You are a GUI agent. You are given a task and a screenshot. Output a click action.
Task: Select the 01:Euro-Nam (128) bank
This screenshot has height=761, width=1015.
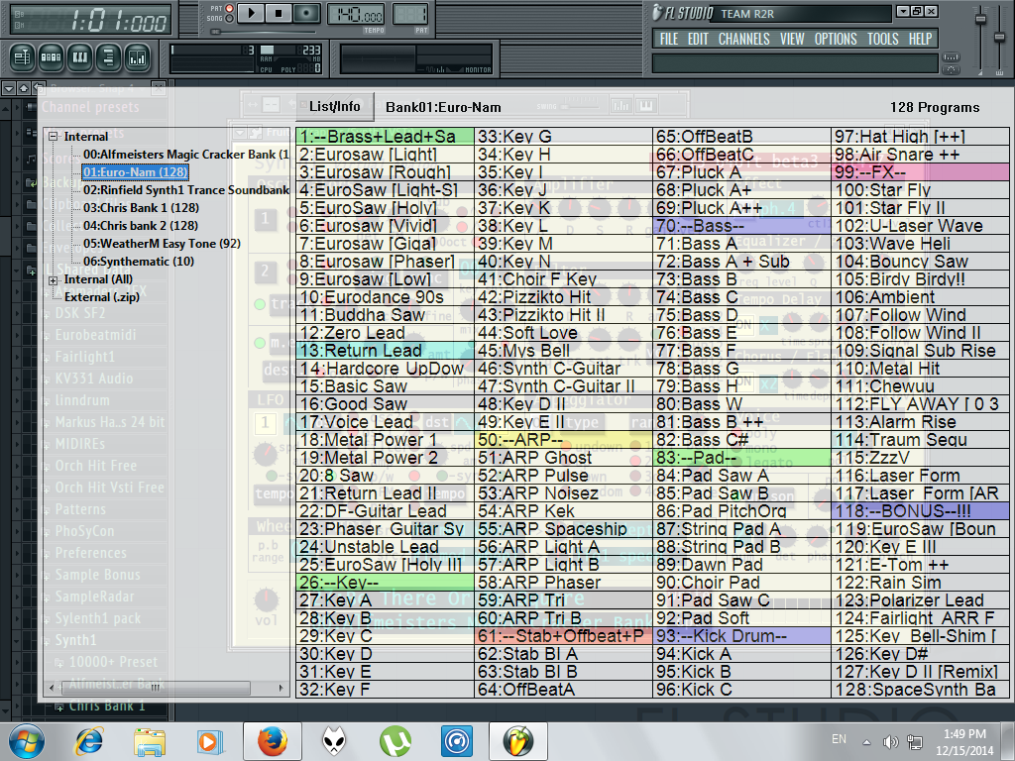[x=135, y=172]
